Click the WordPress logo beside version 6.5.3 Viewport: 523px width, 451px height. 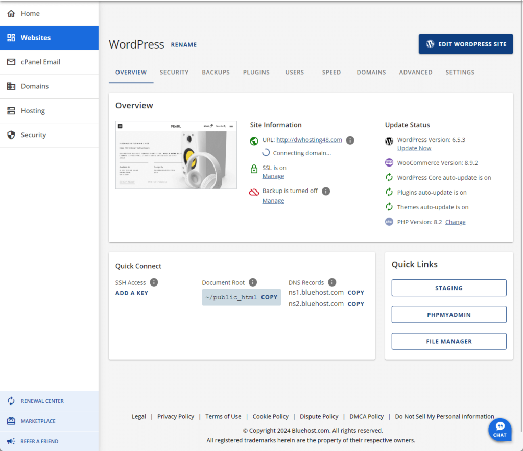tap(389, 141)
